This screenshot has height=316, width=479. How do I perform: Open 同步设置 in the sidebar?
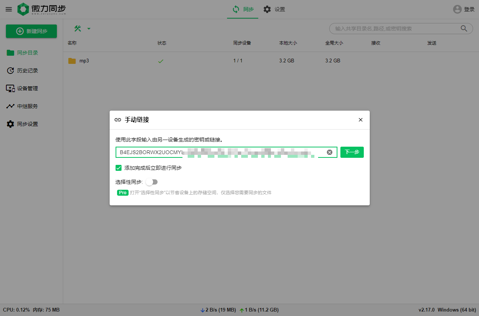pyautogui.click(x=31, y=124)
